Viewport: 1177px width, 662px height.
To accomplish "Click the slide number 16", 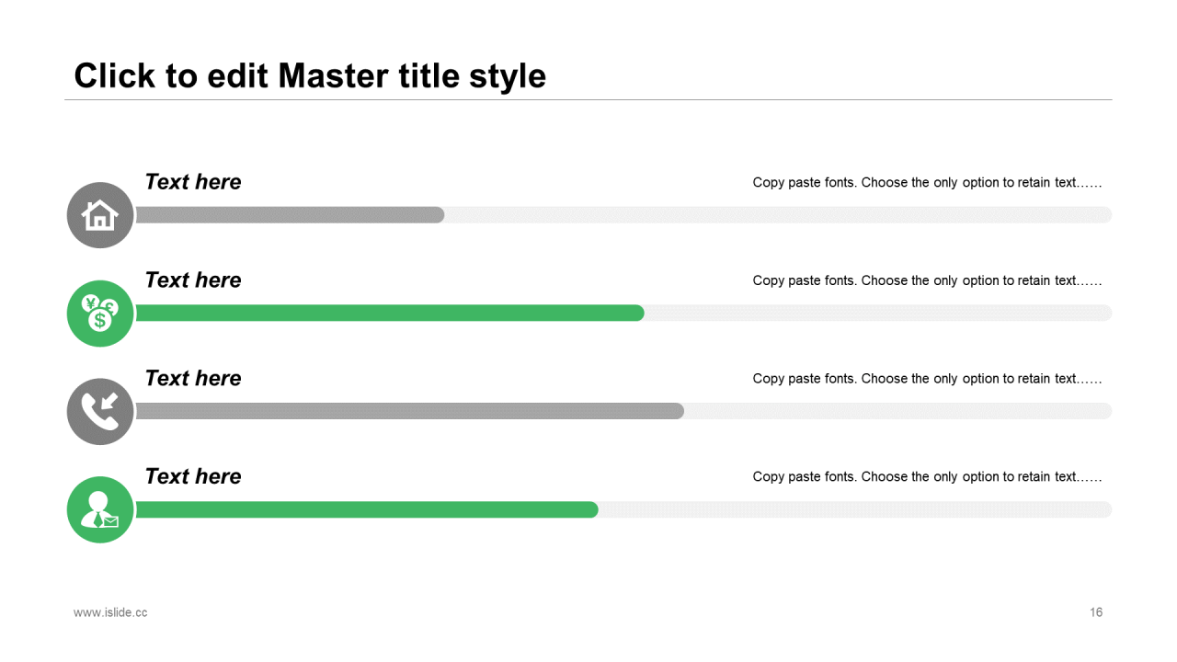I will point(1096,612).
